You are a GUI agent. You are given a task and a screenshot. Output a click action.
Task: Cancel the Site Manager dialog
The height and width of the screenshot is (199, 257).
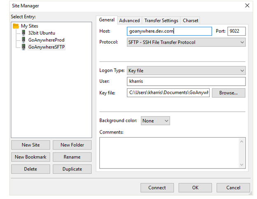233,188
